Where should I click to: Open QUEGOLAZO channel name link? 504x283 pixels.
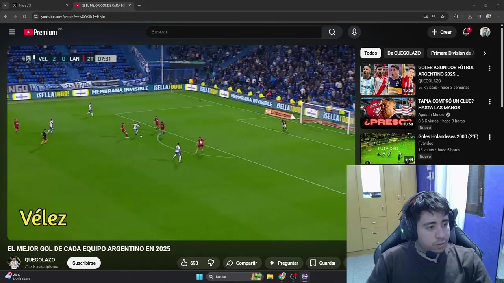pyautogui.click(x=40, y=260)
